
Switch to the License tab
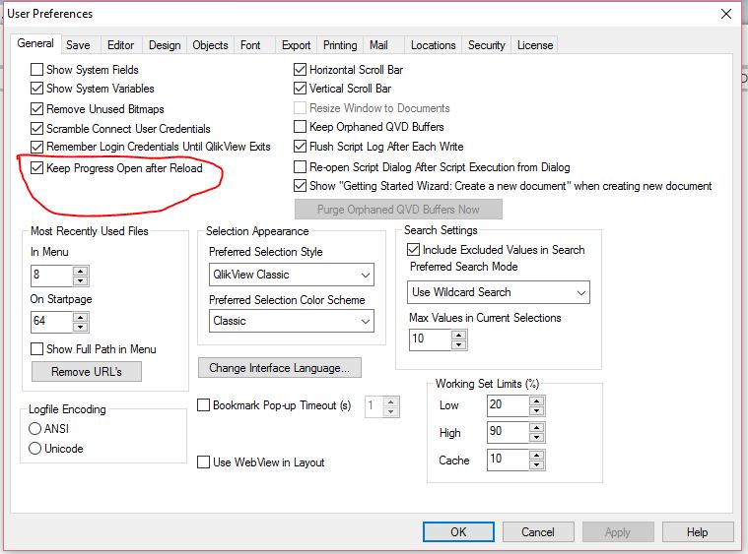pyautogui.click(x=535, y=45)
